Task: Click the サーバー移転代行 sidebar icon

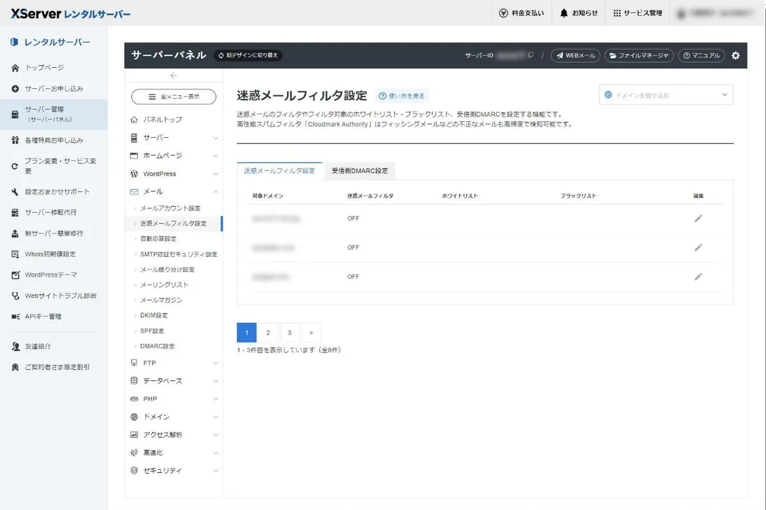Action: click(15, 213)
